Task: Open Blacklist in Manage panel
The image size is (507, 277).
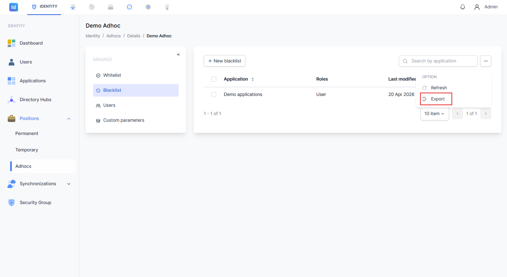Action: point(136,90)
